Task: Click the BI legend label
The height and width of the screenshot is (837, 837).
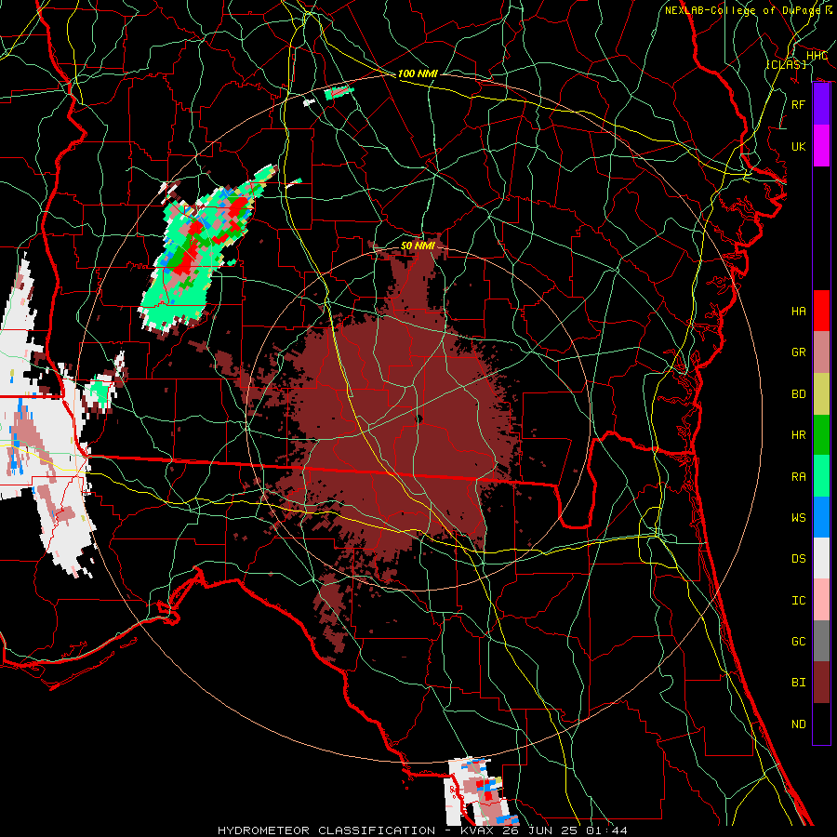Action: (x=798, y=683)
